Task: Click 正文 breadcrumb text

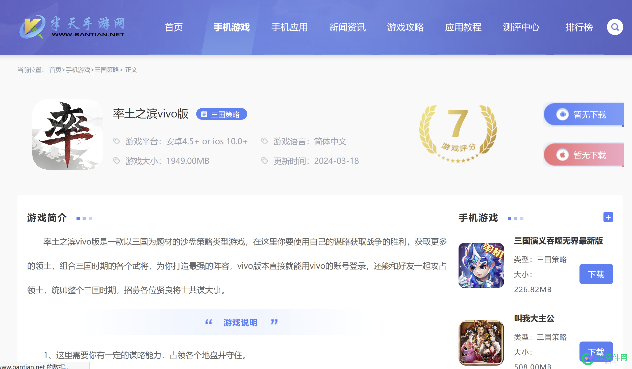Action: 131,70
